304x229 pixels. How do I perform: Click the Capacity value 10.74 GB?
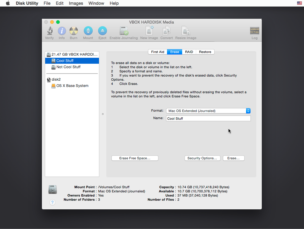pos(203,187)
